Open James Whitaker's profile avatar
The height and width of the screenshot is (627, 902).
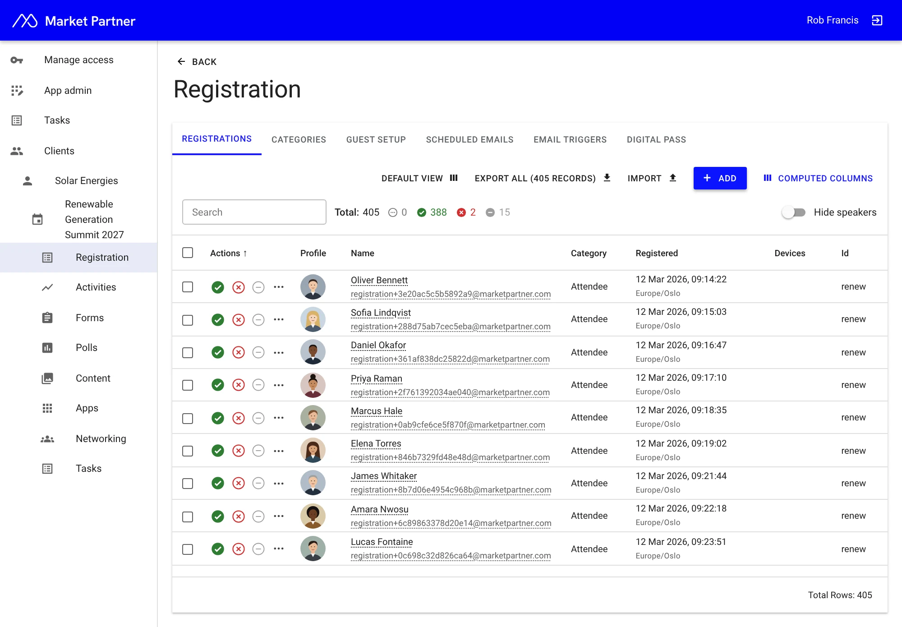point(313,483)
